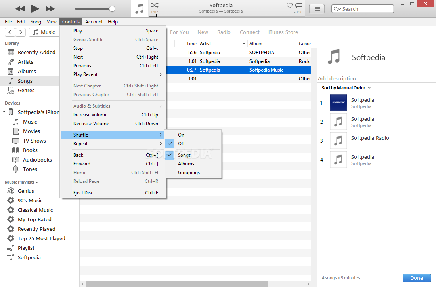Choose Eject Disc menu item
The width and height of the screenshot is (436, 287).
click(113, 193)
